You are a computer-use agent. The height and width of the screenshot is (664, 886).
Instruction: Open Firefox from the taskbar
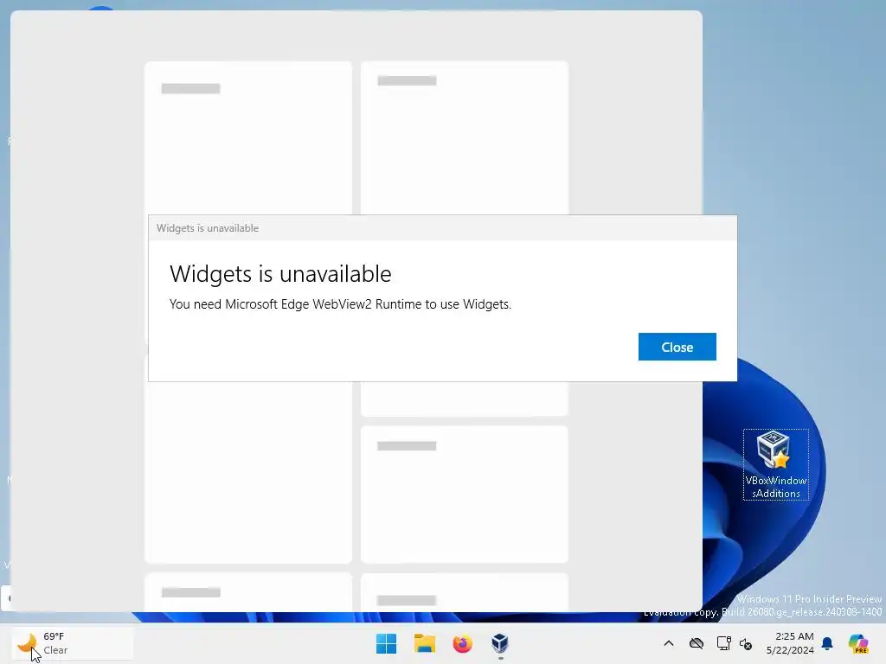pos(462,643)
